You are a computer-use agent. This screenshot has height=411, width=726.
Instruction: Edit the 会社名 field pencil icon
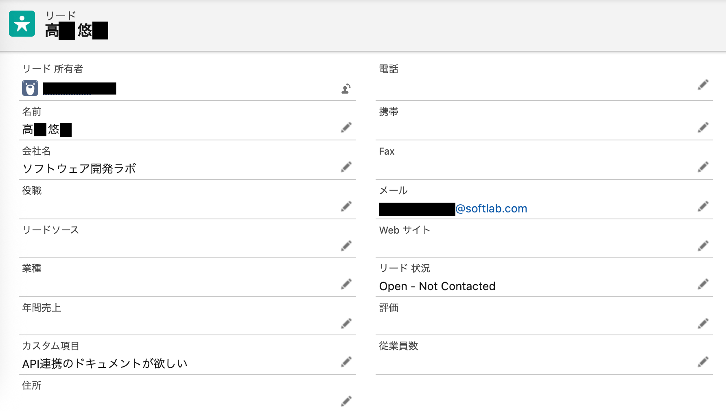(x=346, y=167)
